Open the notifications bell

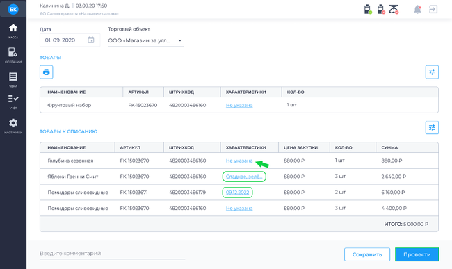(x=417, y=9)
